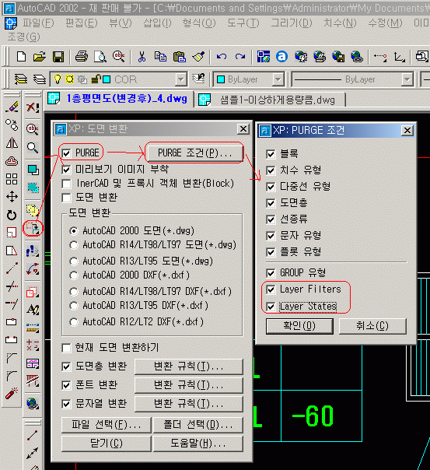
Task: Click the Cut scissors icon
Action: (142, 56)
